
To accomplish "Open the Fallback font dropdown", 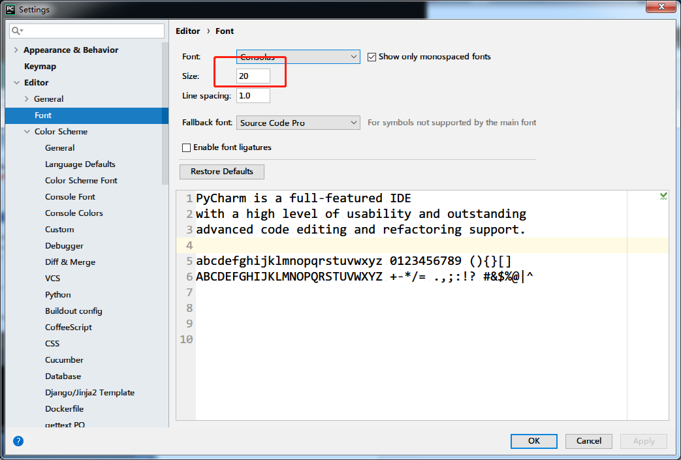I will point(298,123).
